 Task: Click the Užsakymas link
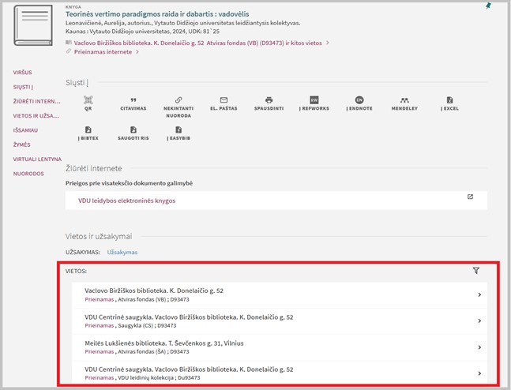point(122,252)
